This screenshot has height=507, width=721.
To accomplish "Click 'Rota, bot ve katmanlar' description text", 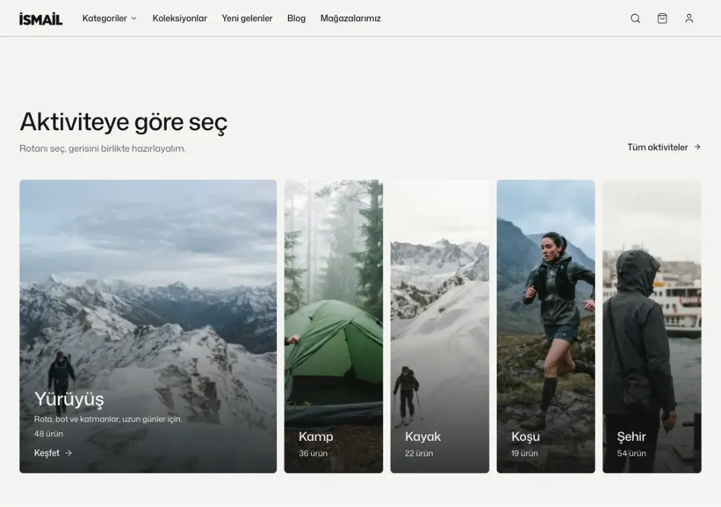I will click(108, 419).
